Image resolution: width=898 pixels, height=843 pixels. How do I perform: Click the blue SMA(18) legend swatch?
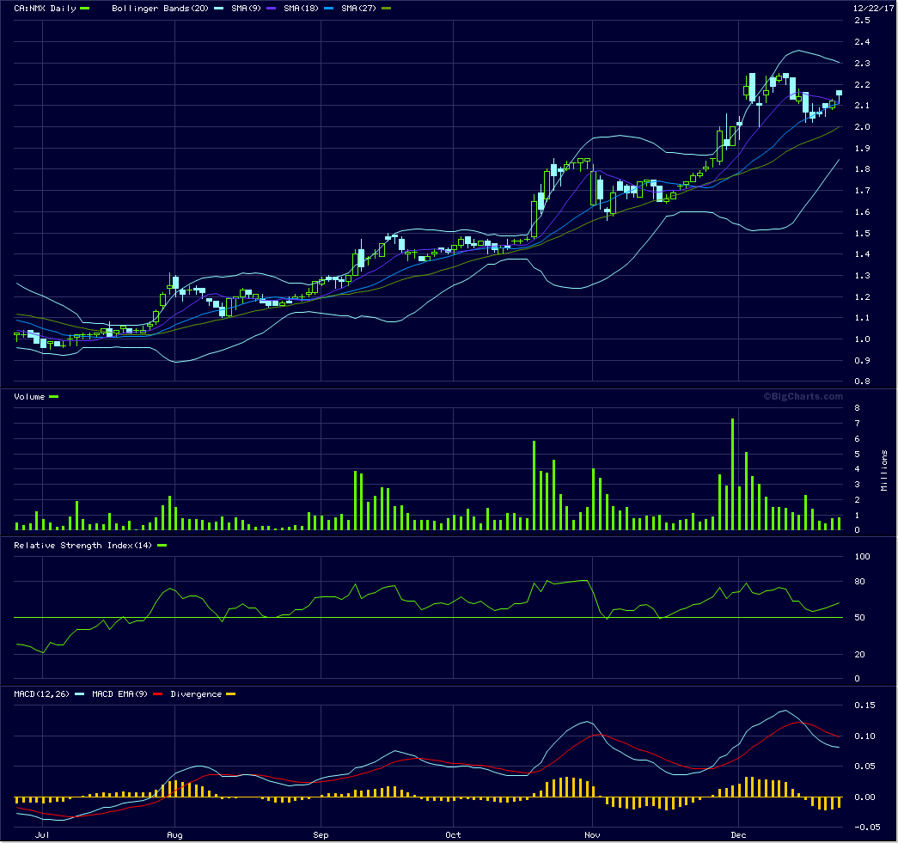point(330,9)
